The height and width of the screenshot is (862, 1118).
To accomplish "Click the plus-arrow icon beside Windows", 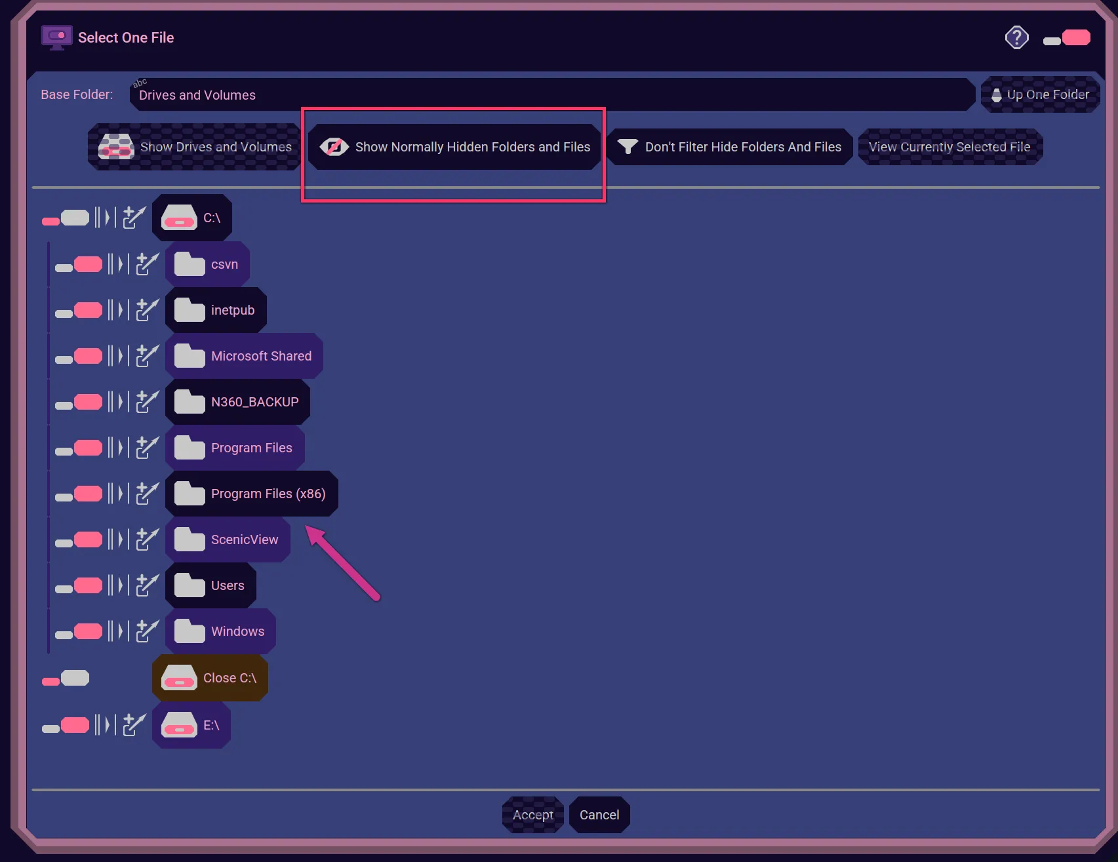I will pyautogui.click(x=148, y=631).
